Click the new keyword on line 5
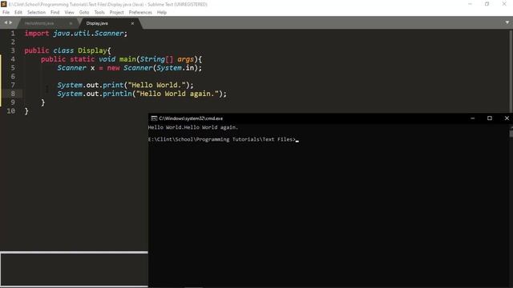Viewport: 513px width, 288px height. pyautogui.click(x=113, y=68)
